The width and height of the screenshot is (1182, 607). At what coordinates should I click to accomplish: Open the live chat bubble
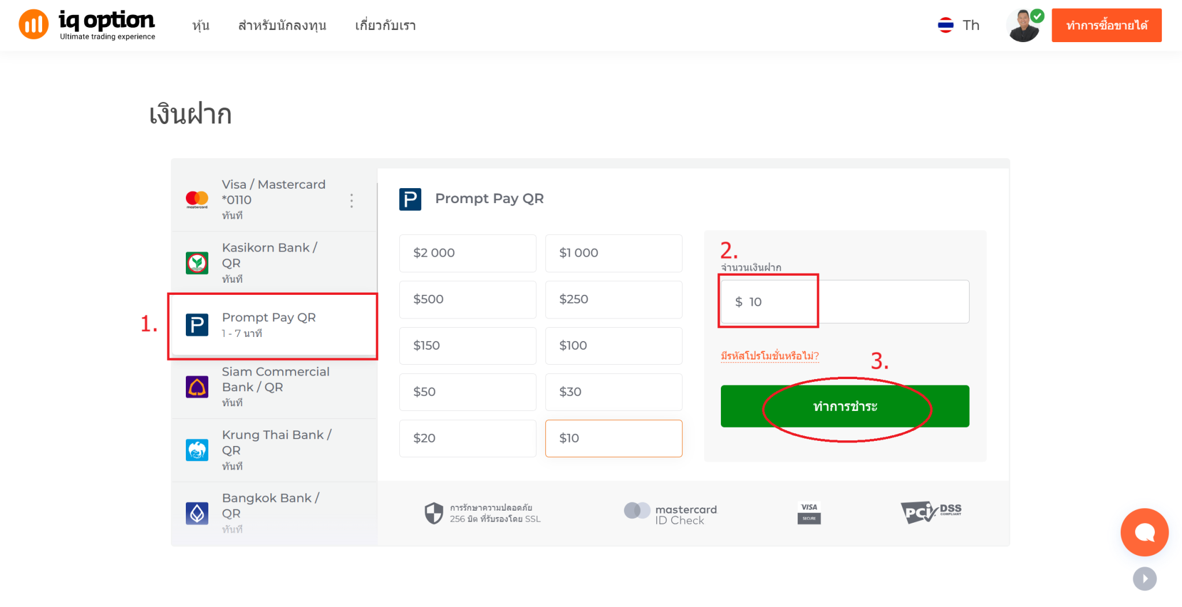point(1144,532)
